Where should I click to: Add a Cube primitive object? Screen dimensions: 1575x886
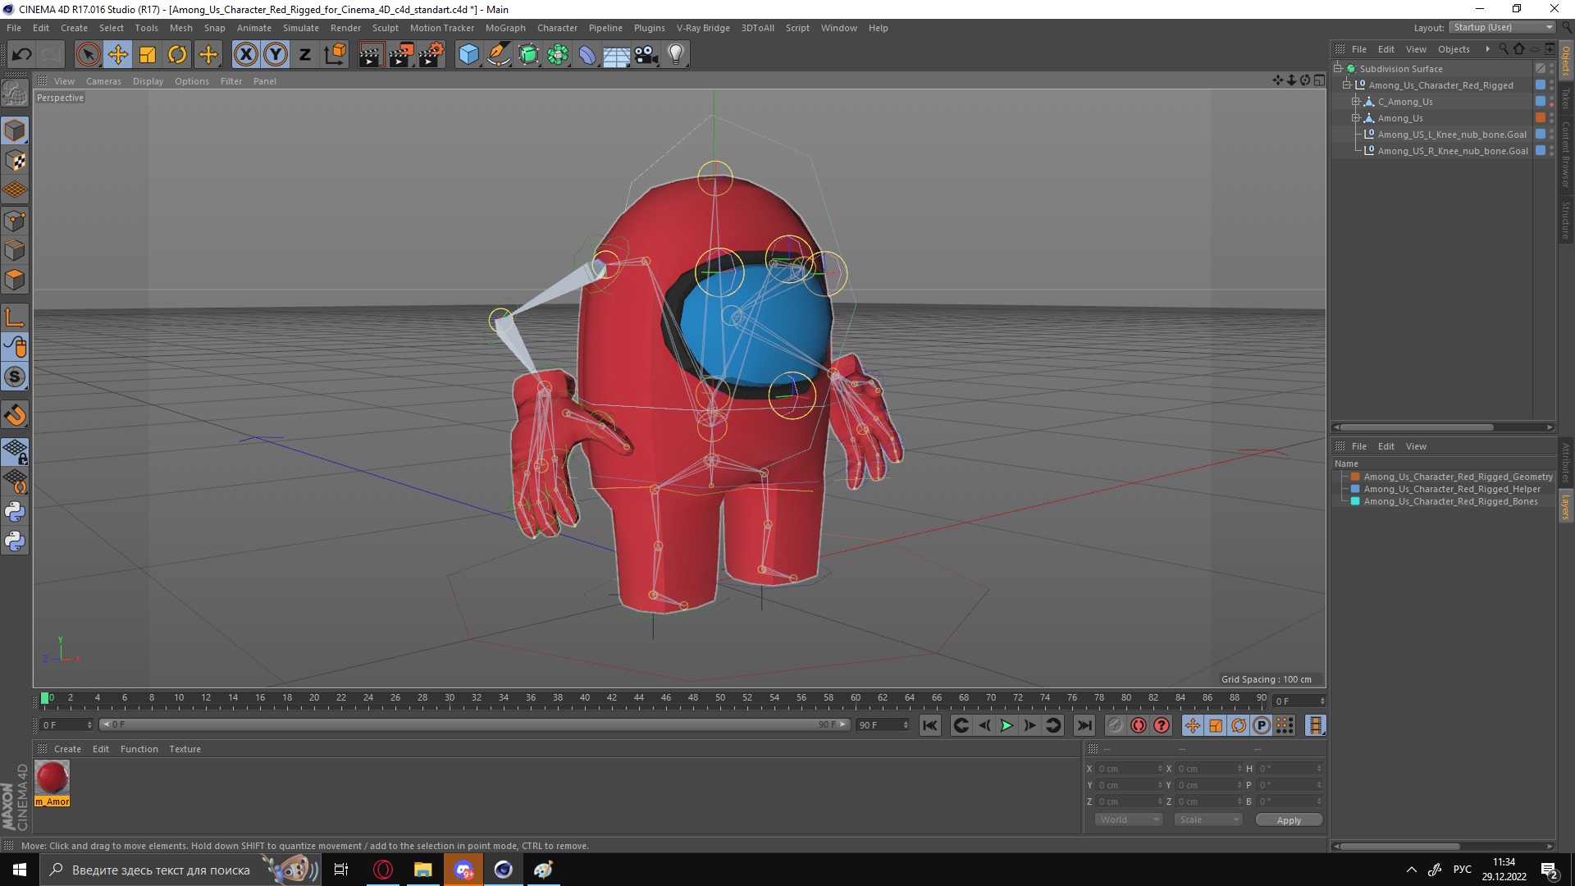(468, 55)
